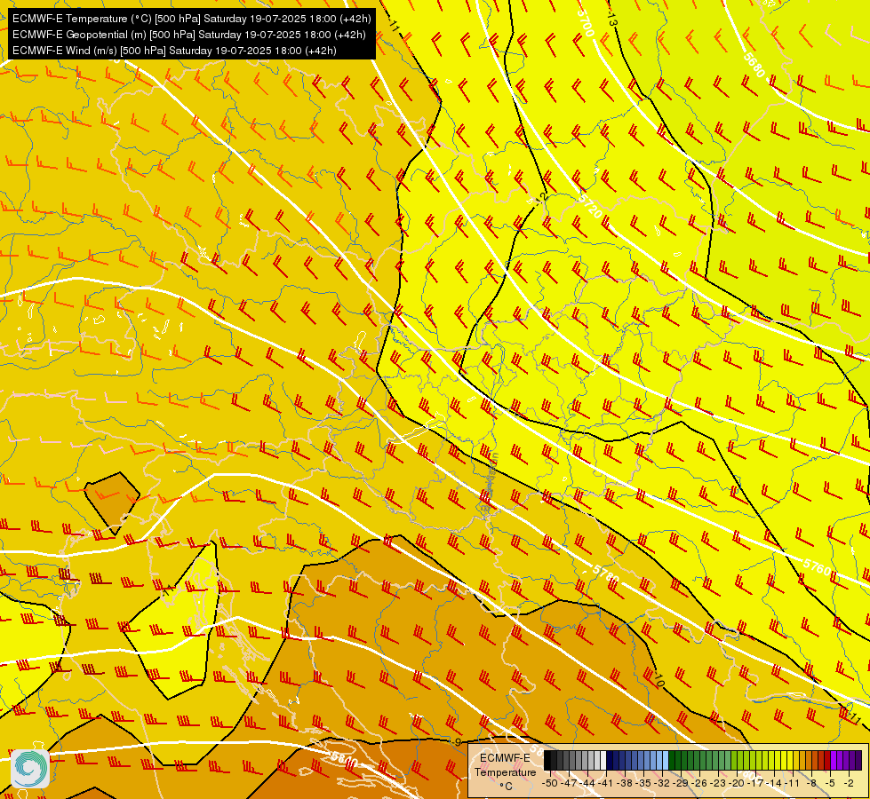This screenshot has height=799, width=870.
Task: Click the 5760 geopotential contour label
Action: point(818,567)
